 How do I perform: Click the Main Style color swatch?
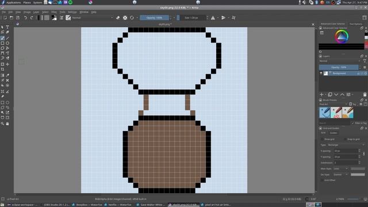tap(358, 168)
